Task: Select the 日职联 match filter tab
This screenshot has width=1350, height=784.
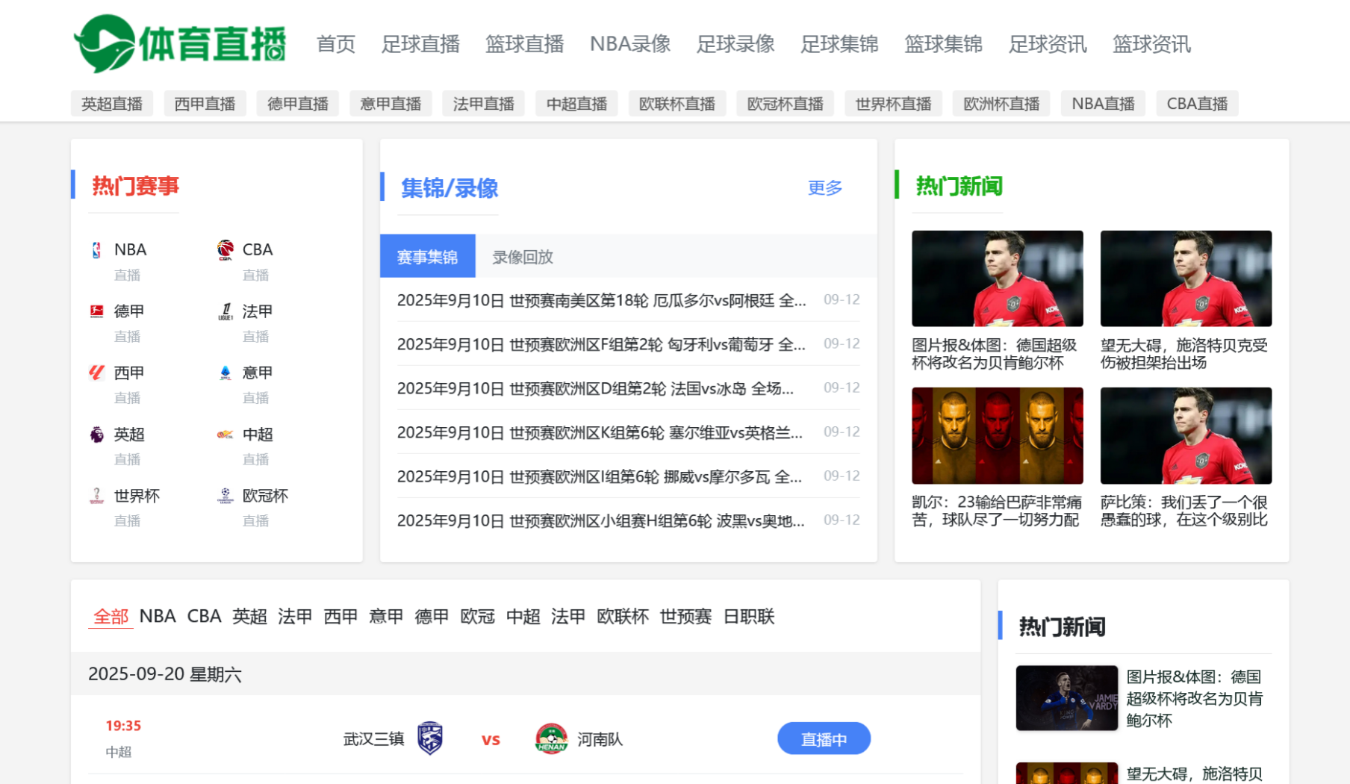Action: pyautogui.click(x=749, y=616)
